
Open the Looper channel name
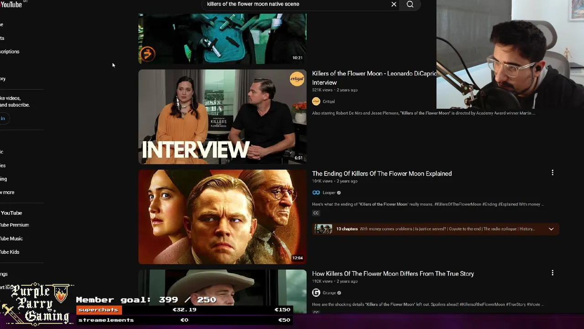pyautogui.click(x=329, y=193)
